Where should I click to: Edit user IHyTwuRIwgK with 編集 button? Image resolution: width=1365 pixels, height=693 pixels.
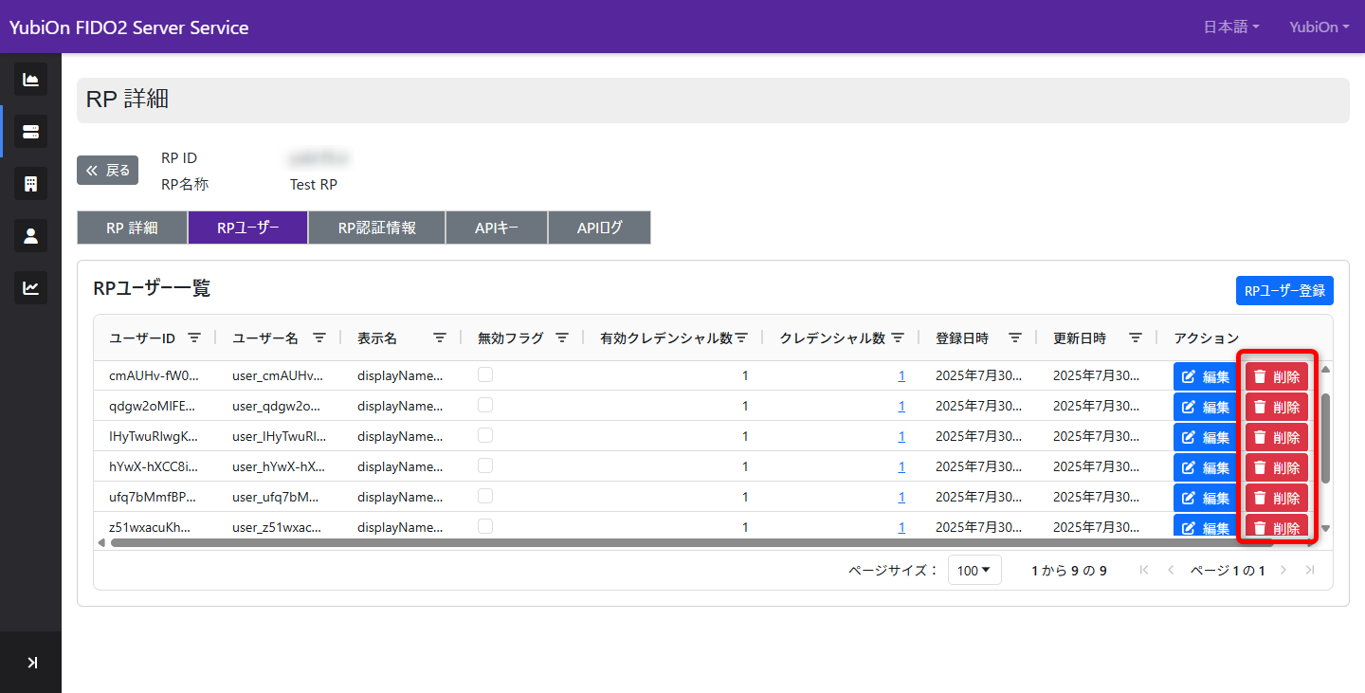tap(1206, 437)
